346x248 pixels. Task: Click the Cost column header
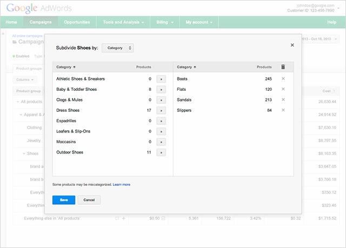pyautogui.click(x=327, y=91)
